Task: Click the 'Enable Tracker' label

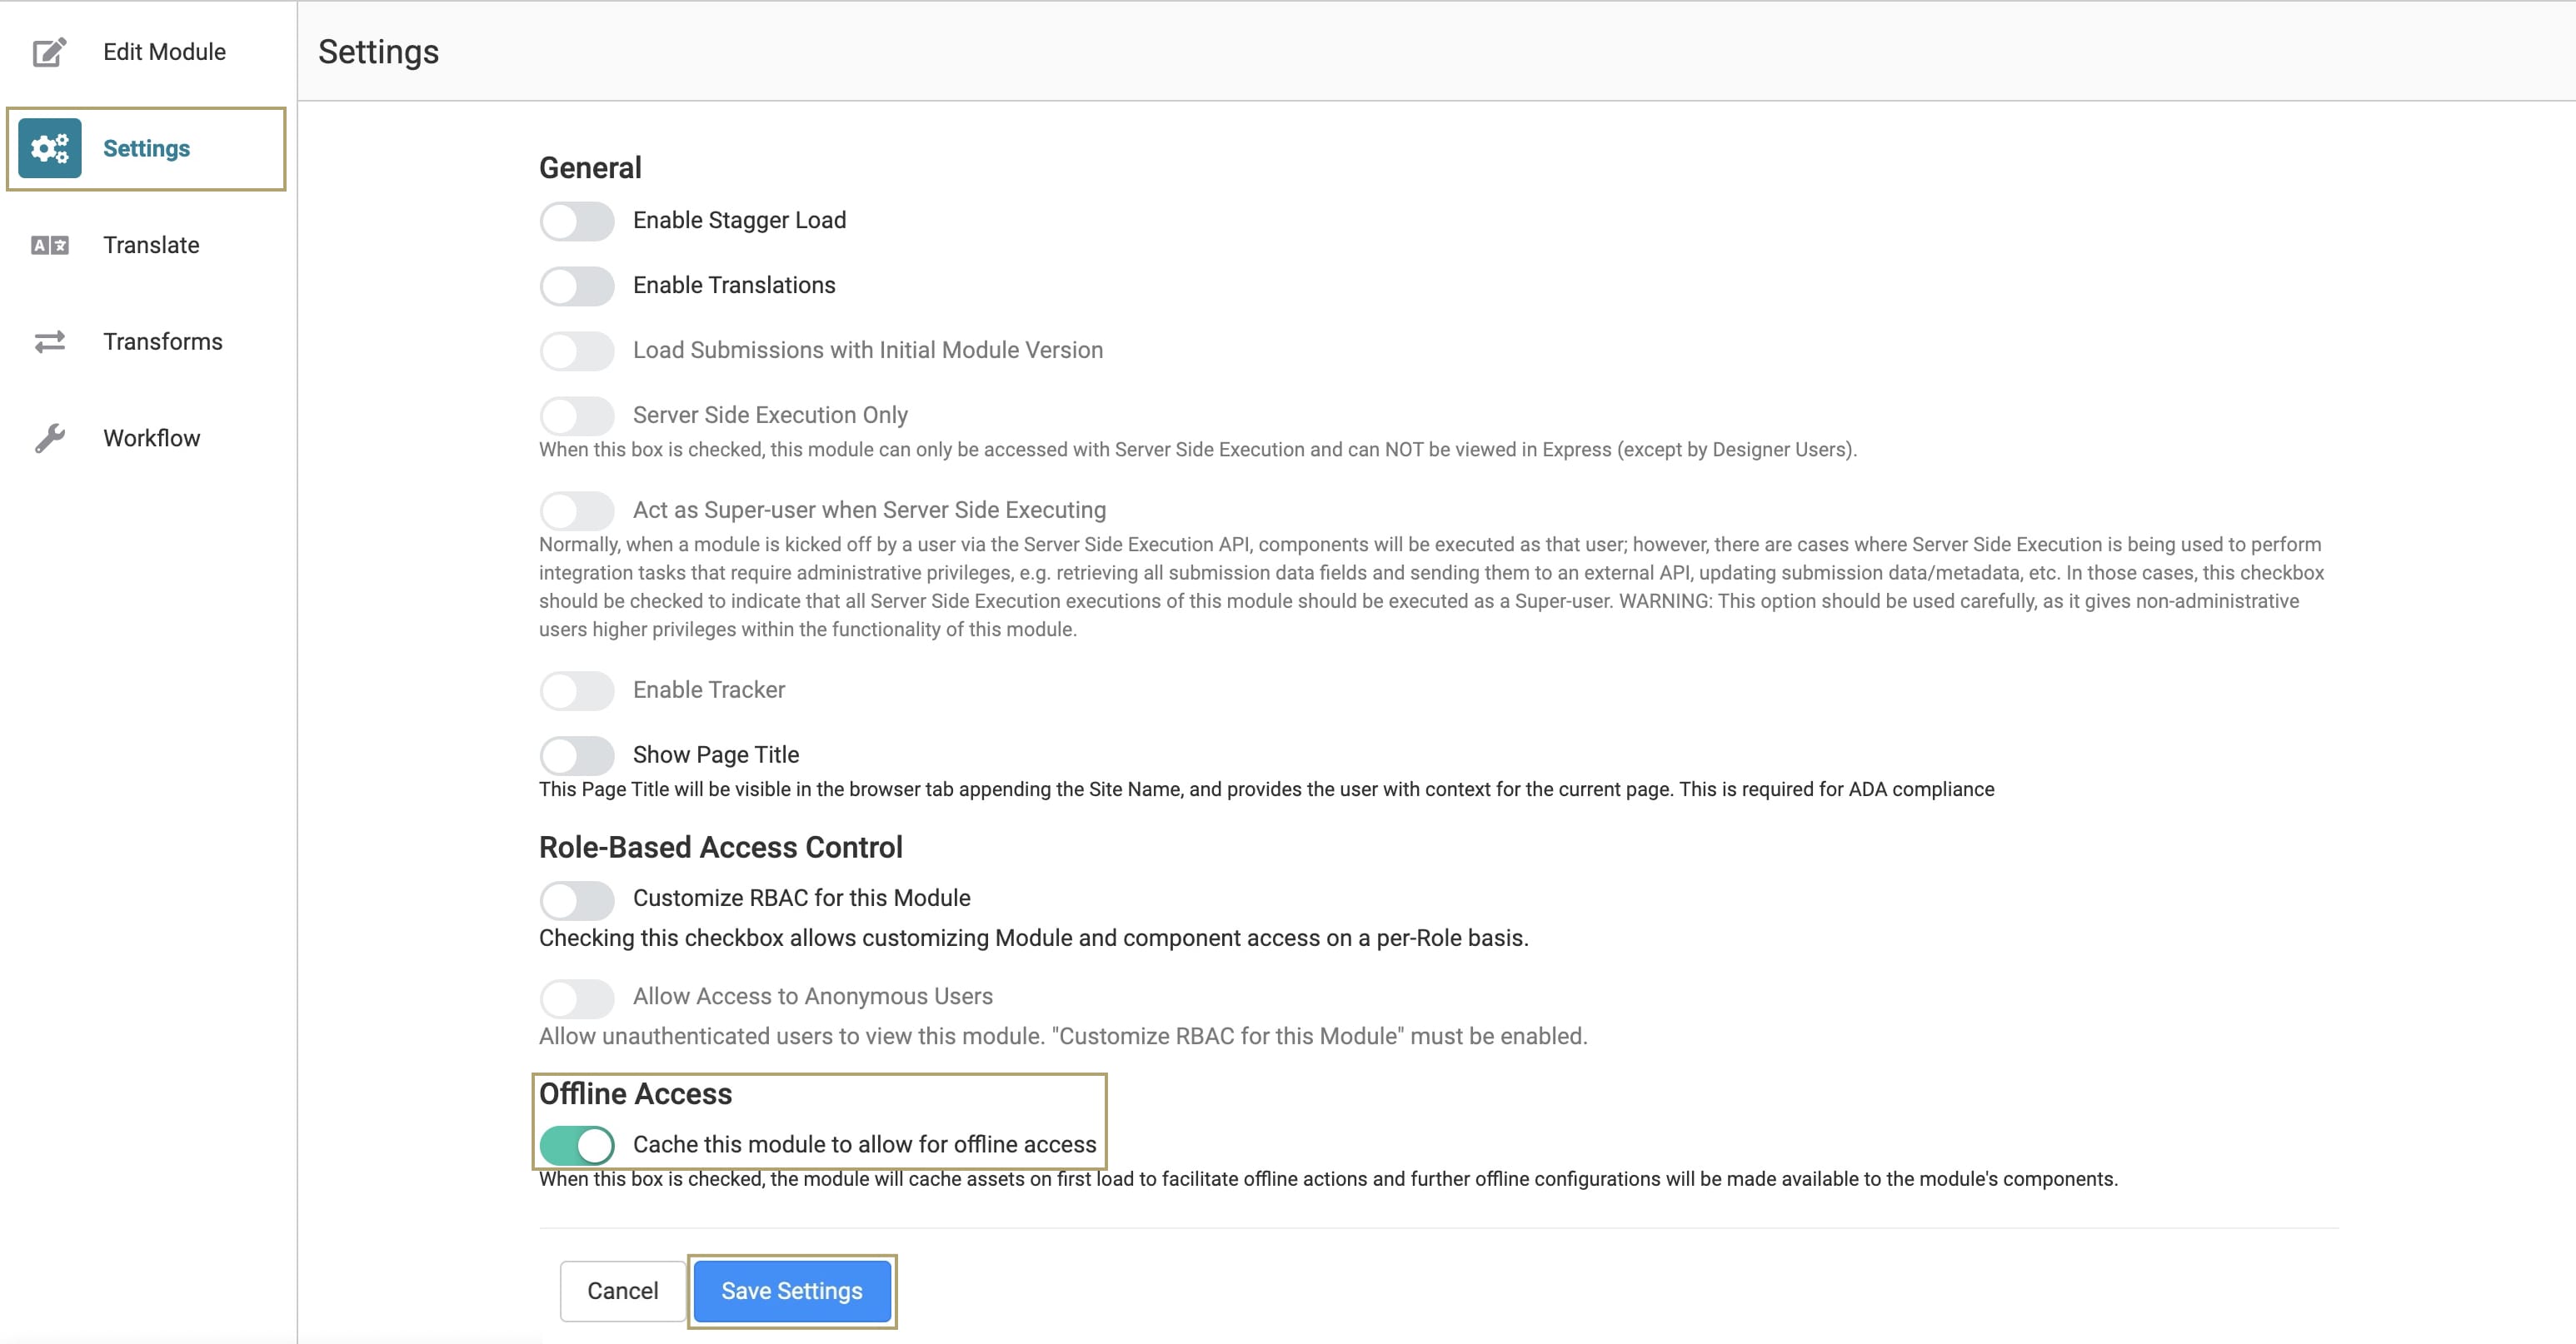Action: 709,689
